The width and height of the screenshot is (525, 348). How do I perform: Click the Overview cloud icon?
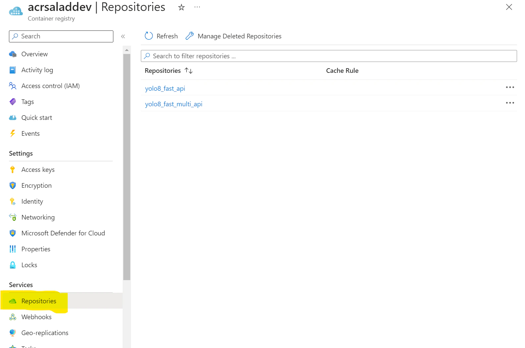click(x=13, y=54)
